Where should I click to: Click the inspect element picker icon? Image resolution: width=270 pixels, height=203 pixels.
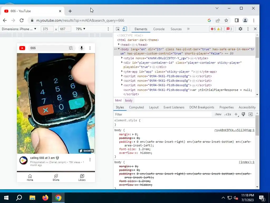point(118,29)
